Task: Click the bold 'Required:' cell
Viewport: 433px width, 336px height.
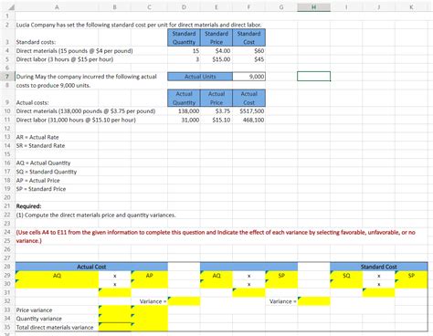Action: 28,206
